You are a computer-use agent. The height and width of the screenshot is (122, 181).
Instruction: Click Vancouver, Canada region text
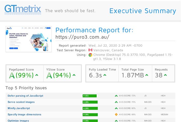coord(108,50)
